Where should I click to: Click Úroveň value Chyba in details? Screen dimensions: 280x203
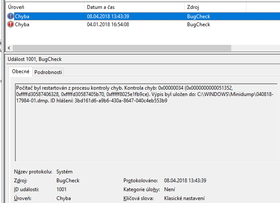[x=64, y=198]
